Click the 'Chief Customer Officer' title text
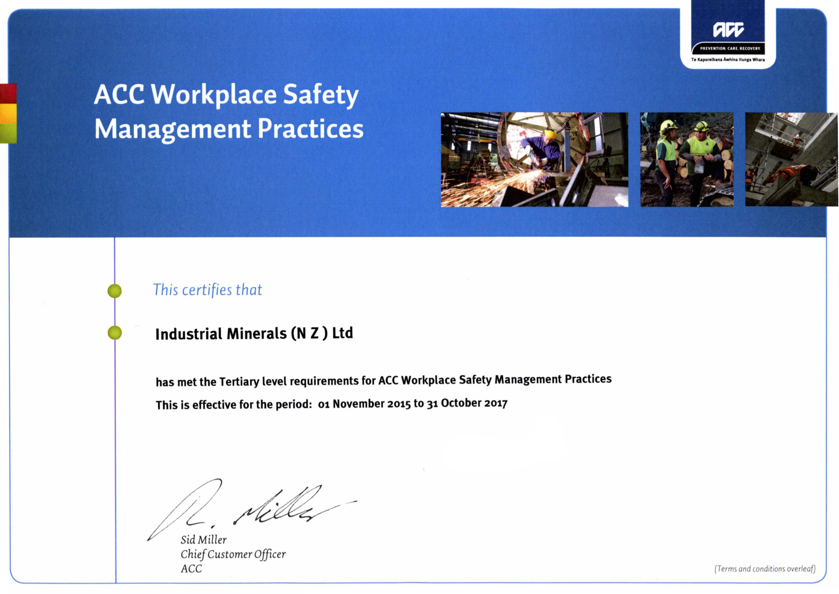The height and width of the screenshot is (594, 839). pyautogui.click(x=233, y=554)
